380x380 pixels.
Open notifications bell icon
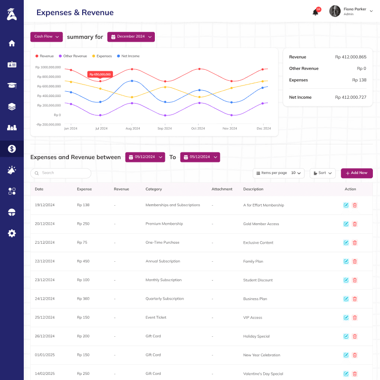coord(315,12)
